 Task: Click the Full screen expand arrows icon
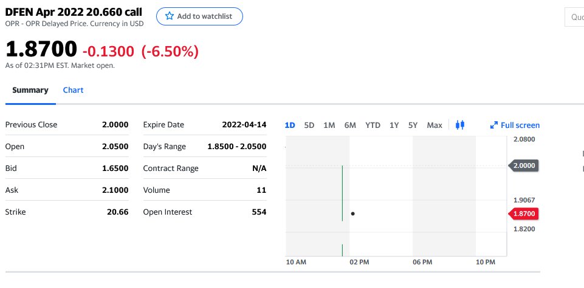(x=494, y=126)
